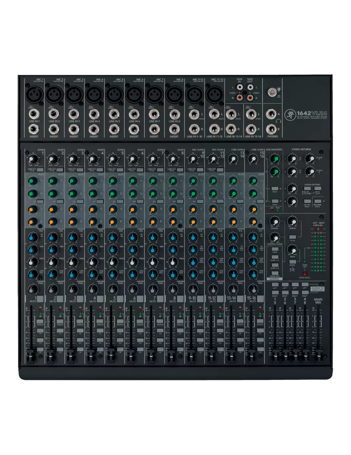351x455 pixels.
Task: Click the PHONES B headphone jack
Action: [271, 129]
